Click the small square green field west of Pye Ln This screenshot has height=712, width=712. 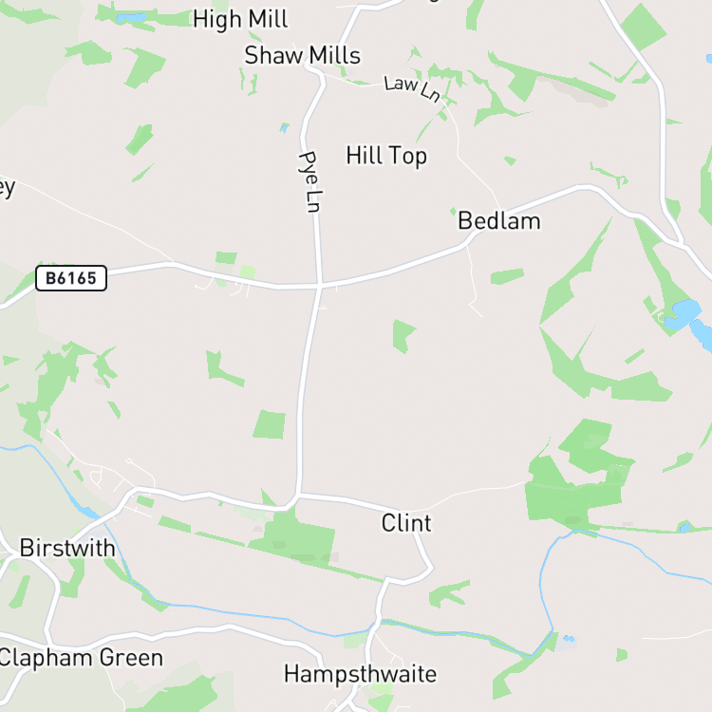point(270,424)
